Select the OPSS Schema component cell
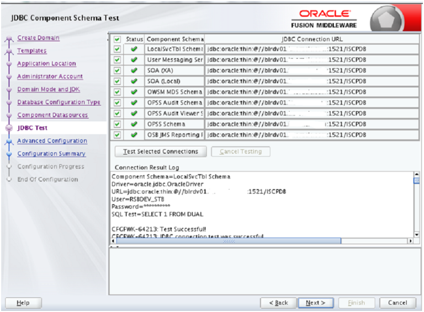 174,124
